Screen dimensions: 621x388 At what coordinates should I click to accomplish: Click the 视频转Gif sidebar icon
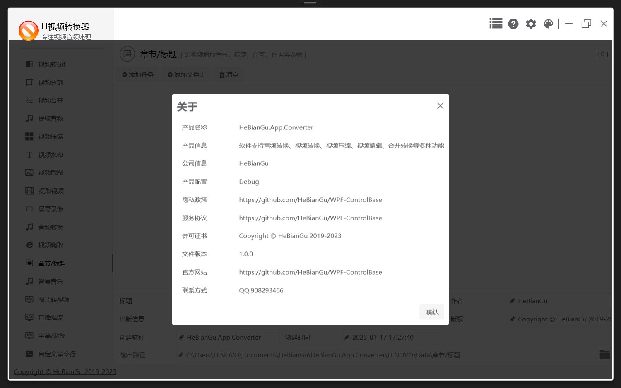point(29,64)
